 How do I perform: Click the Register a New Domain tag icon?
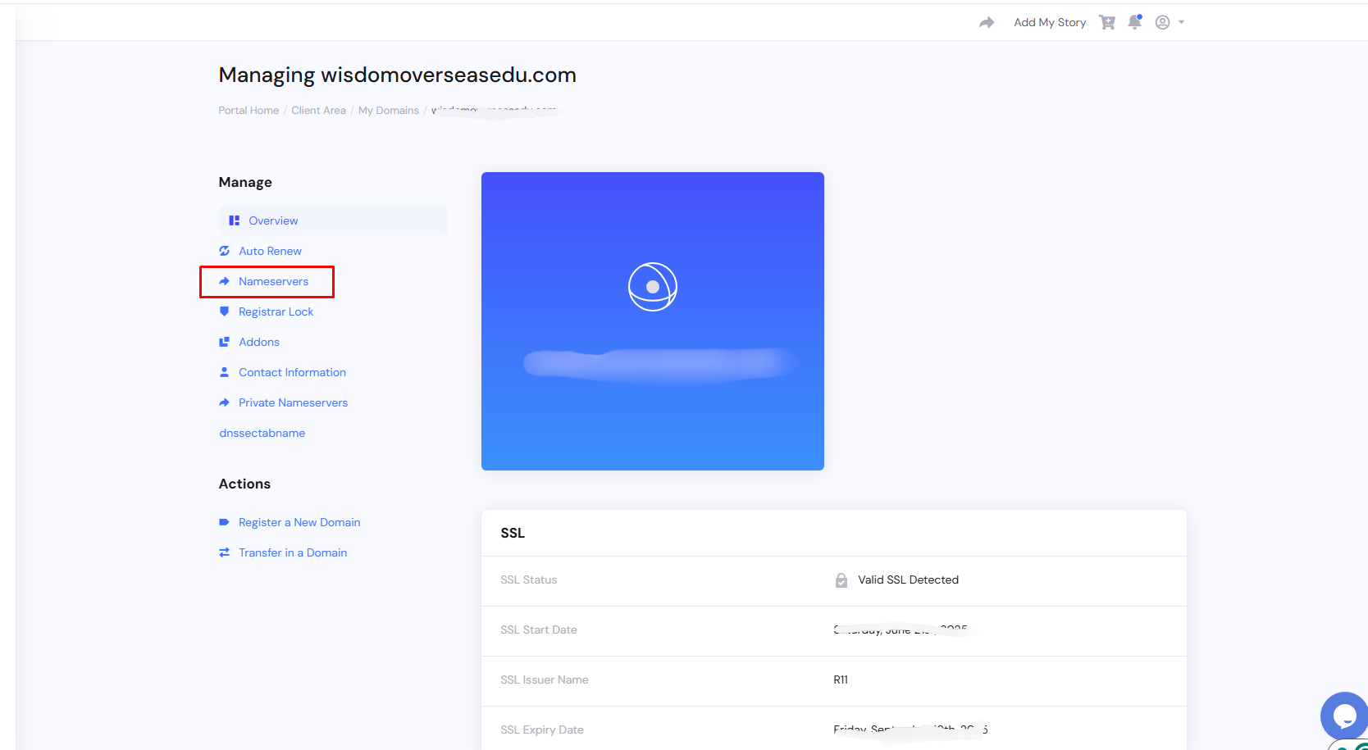[x=225, y=522]
